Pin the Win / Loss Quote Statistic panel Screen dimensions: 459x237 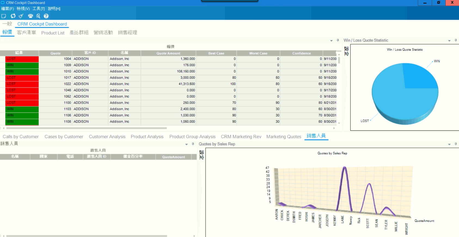[456, 40]
